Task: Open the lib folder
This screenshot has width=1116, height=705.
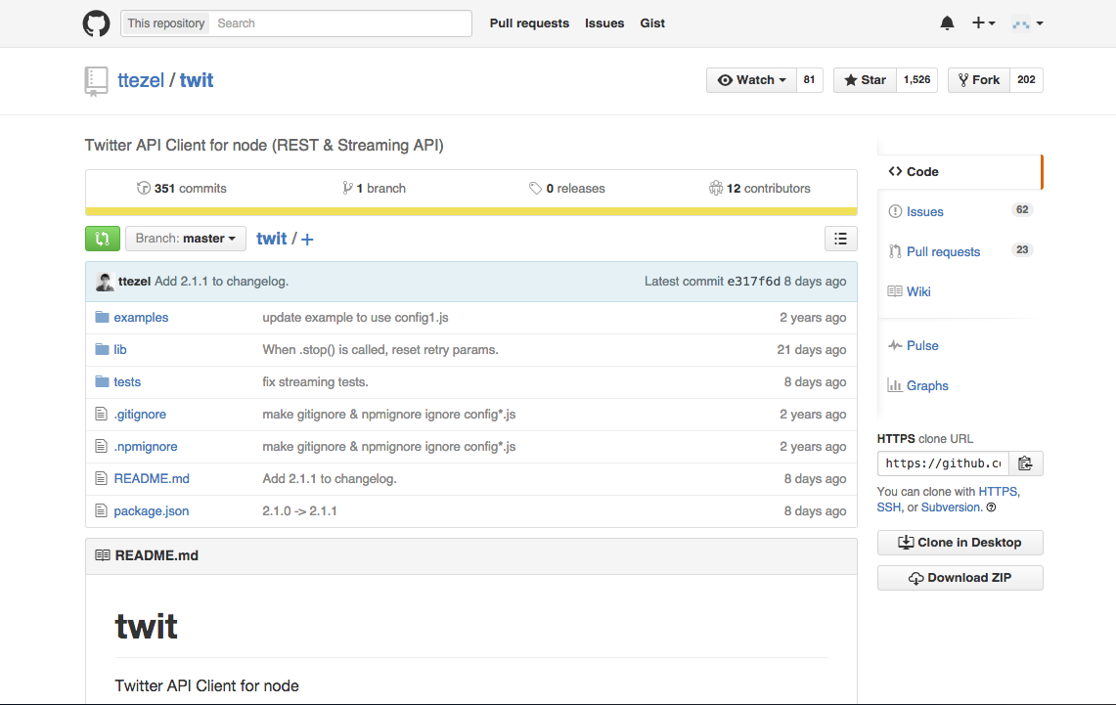Action: tap(120, 350)
